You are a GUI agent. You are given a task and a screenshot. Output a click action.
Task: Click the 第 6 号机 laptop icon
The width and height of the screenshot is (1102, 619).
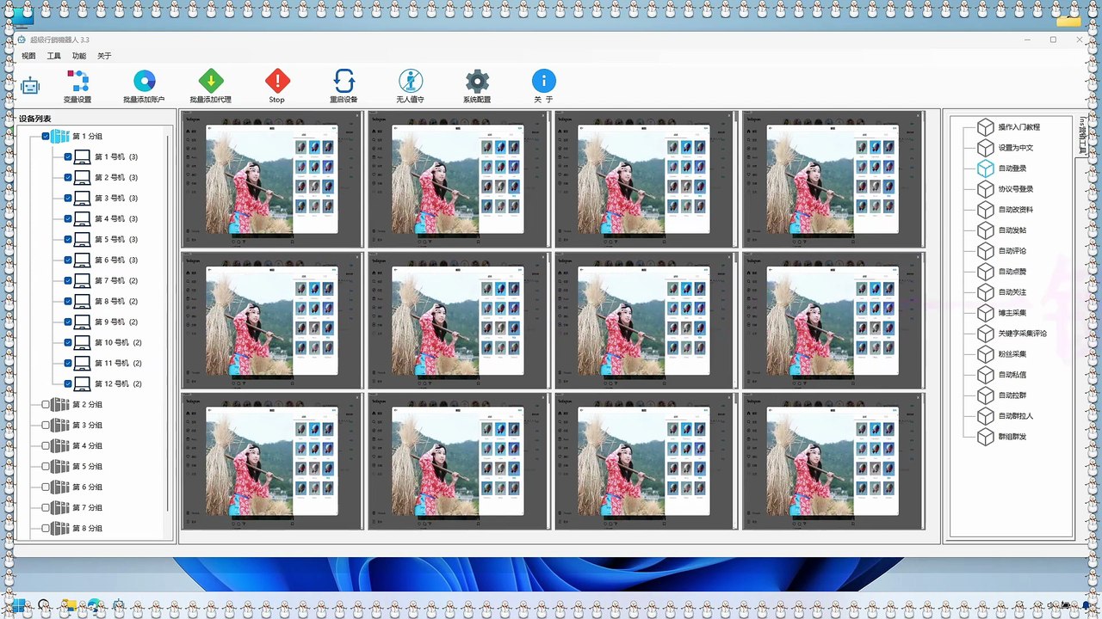[x=83, y=260]
